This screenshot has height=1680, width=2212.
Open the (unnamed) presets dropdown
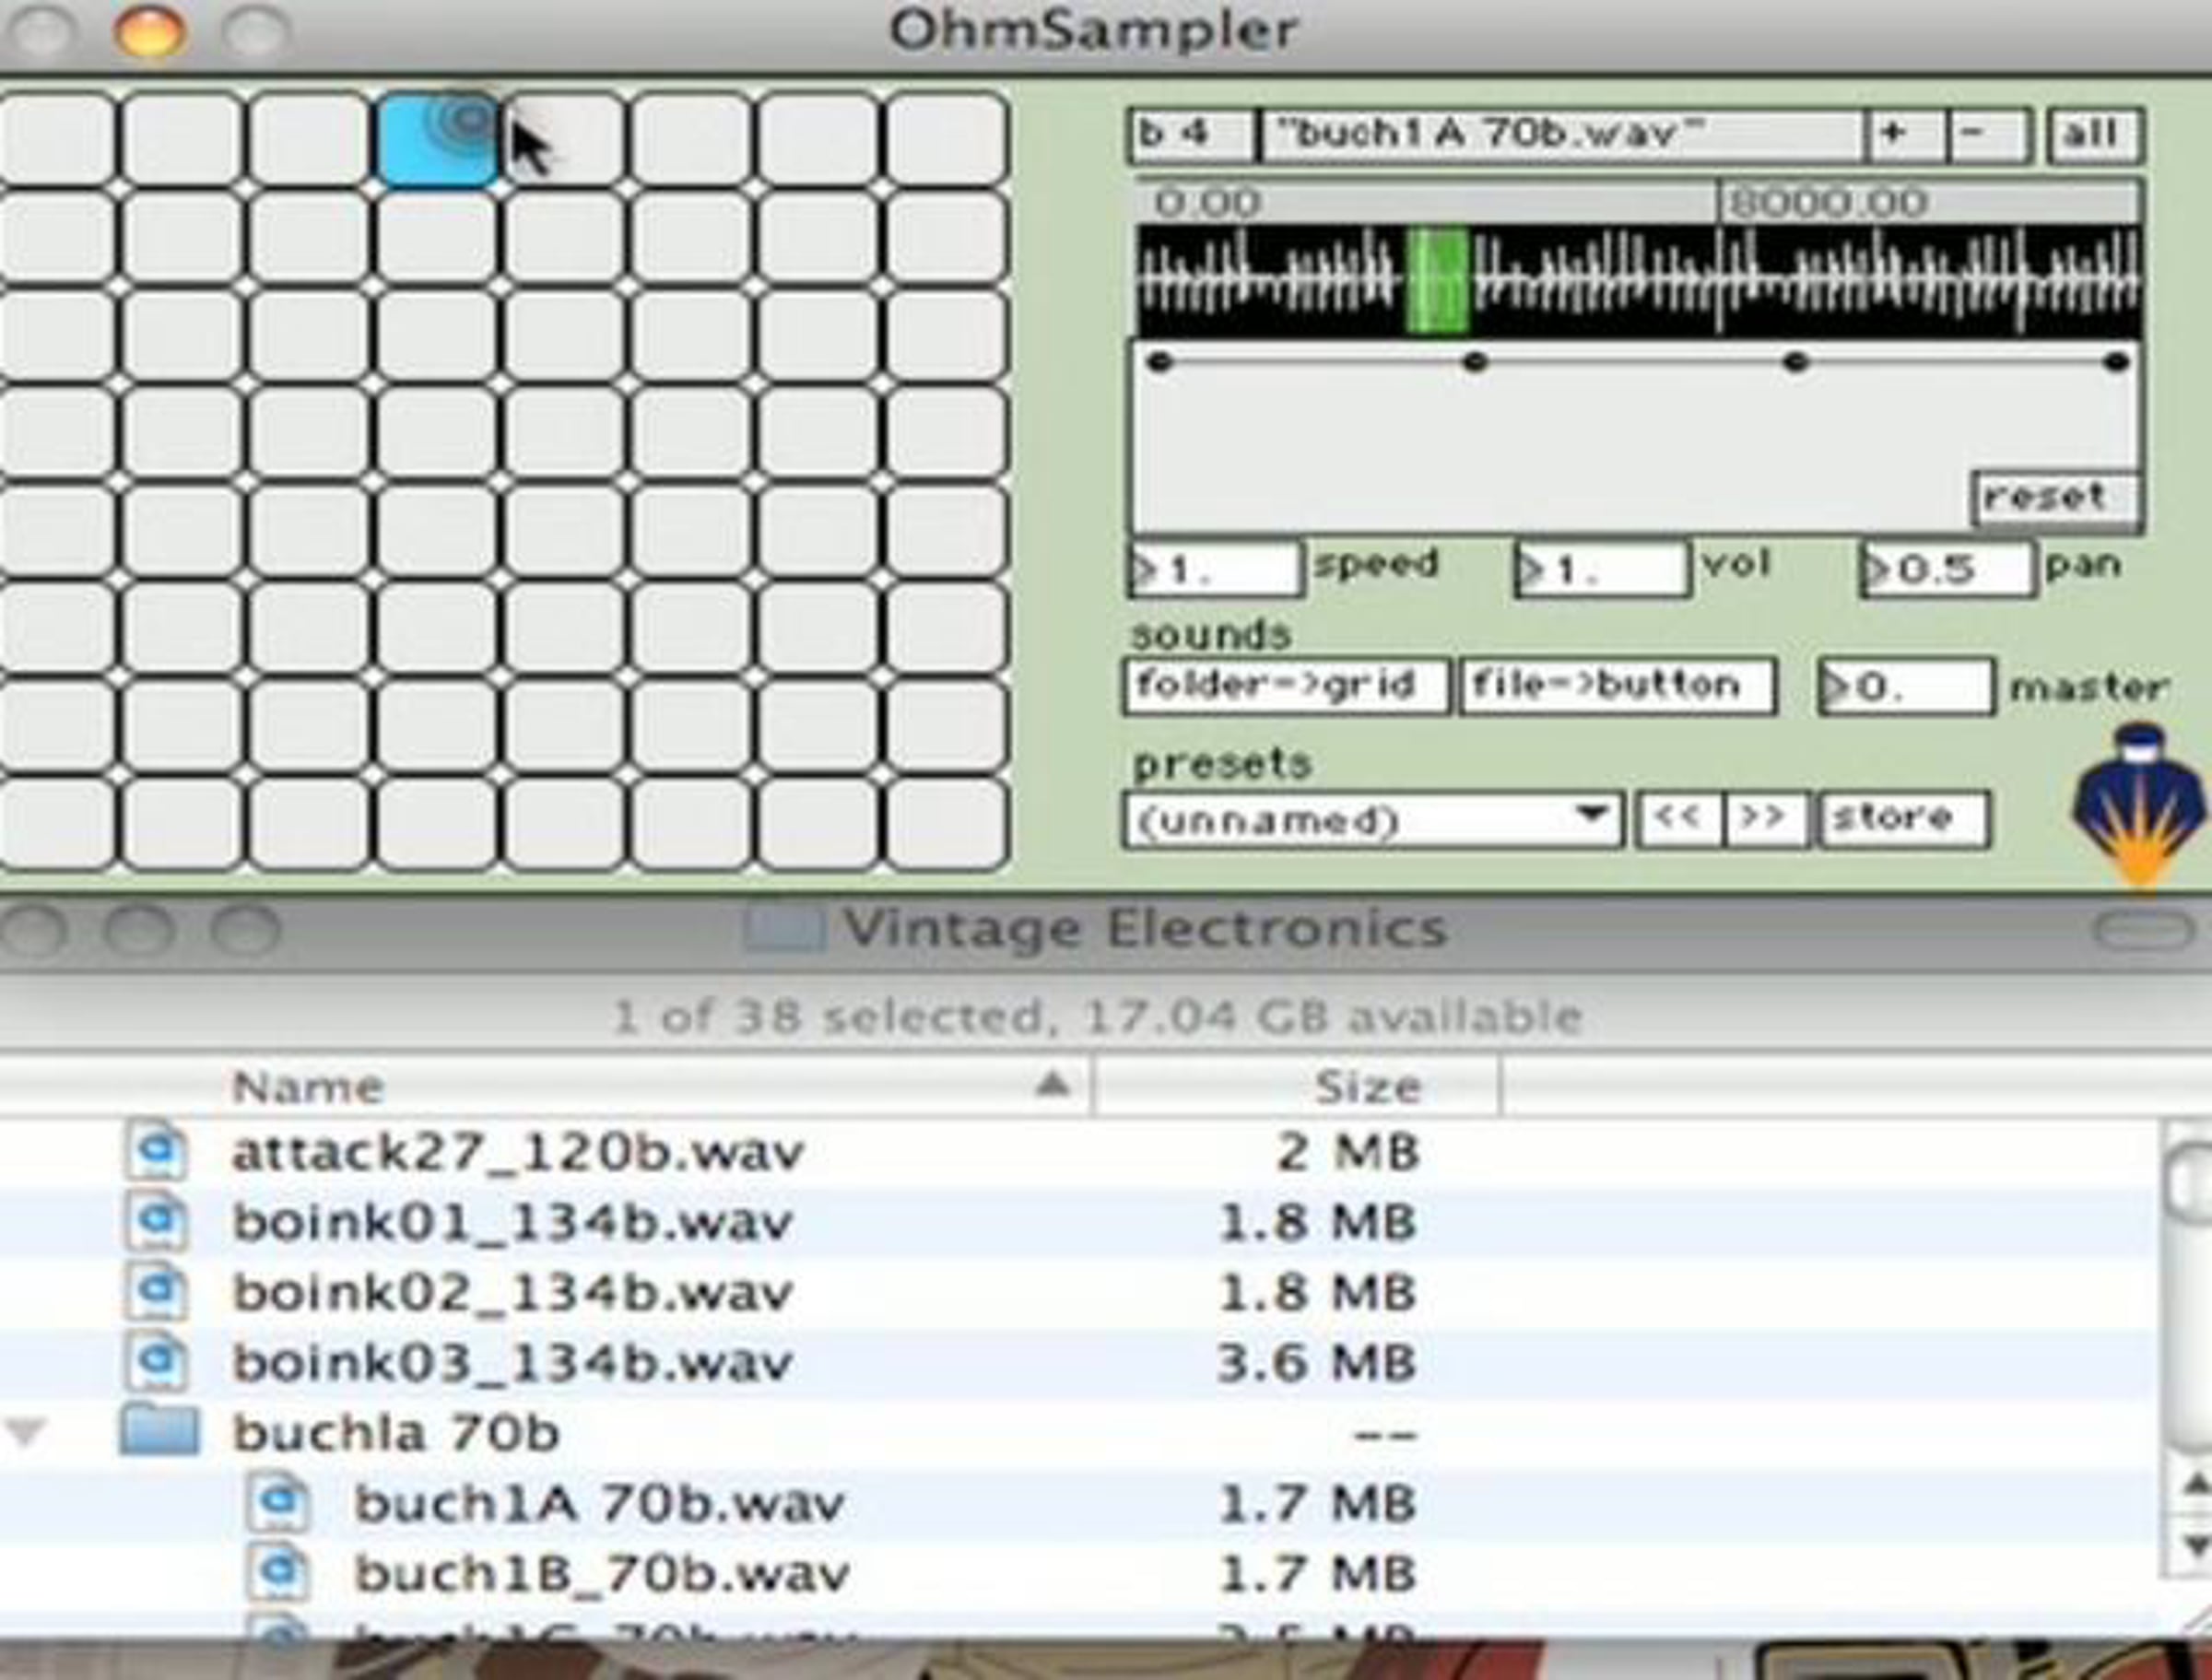point(1372,820)
